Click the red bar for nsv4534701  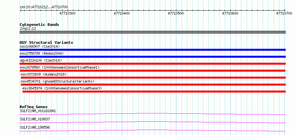153,85
